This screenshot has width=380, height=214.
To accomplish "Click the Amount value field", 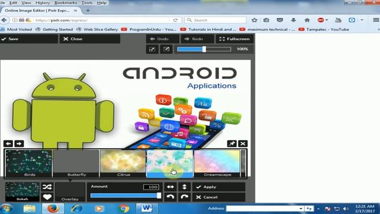I will pyautogui.click(x=151, y=187).
